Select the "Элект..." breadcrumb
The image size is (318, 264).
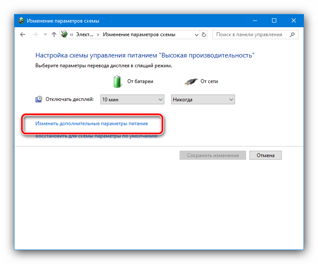coord(85,34)
